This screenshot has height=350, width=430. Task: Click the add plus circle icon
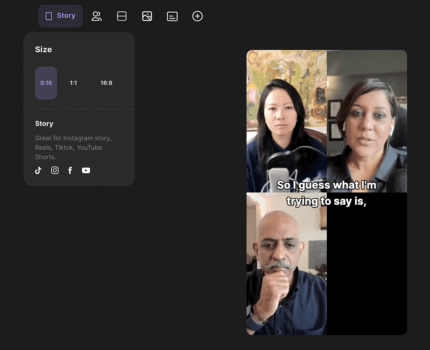pos(197,16)
